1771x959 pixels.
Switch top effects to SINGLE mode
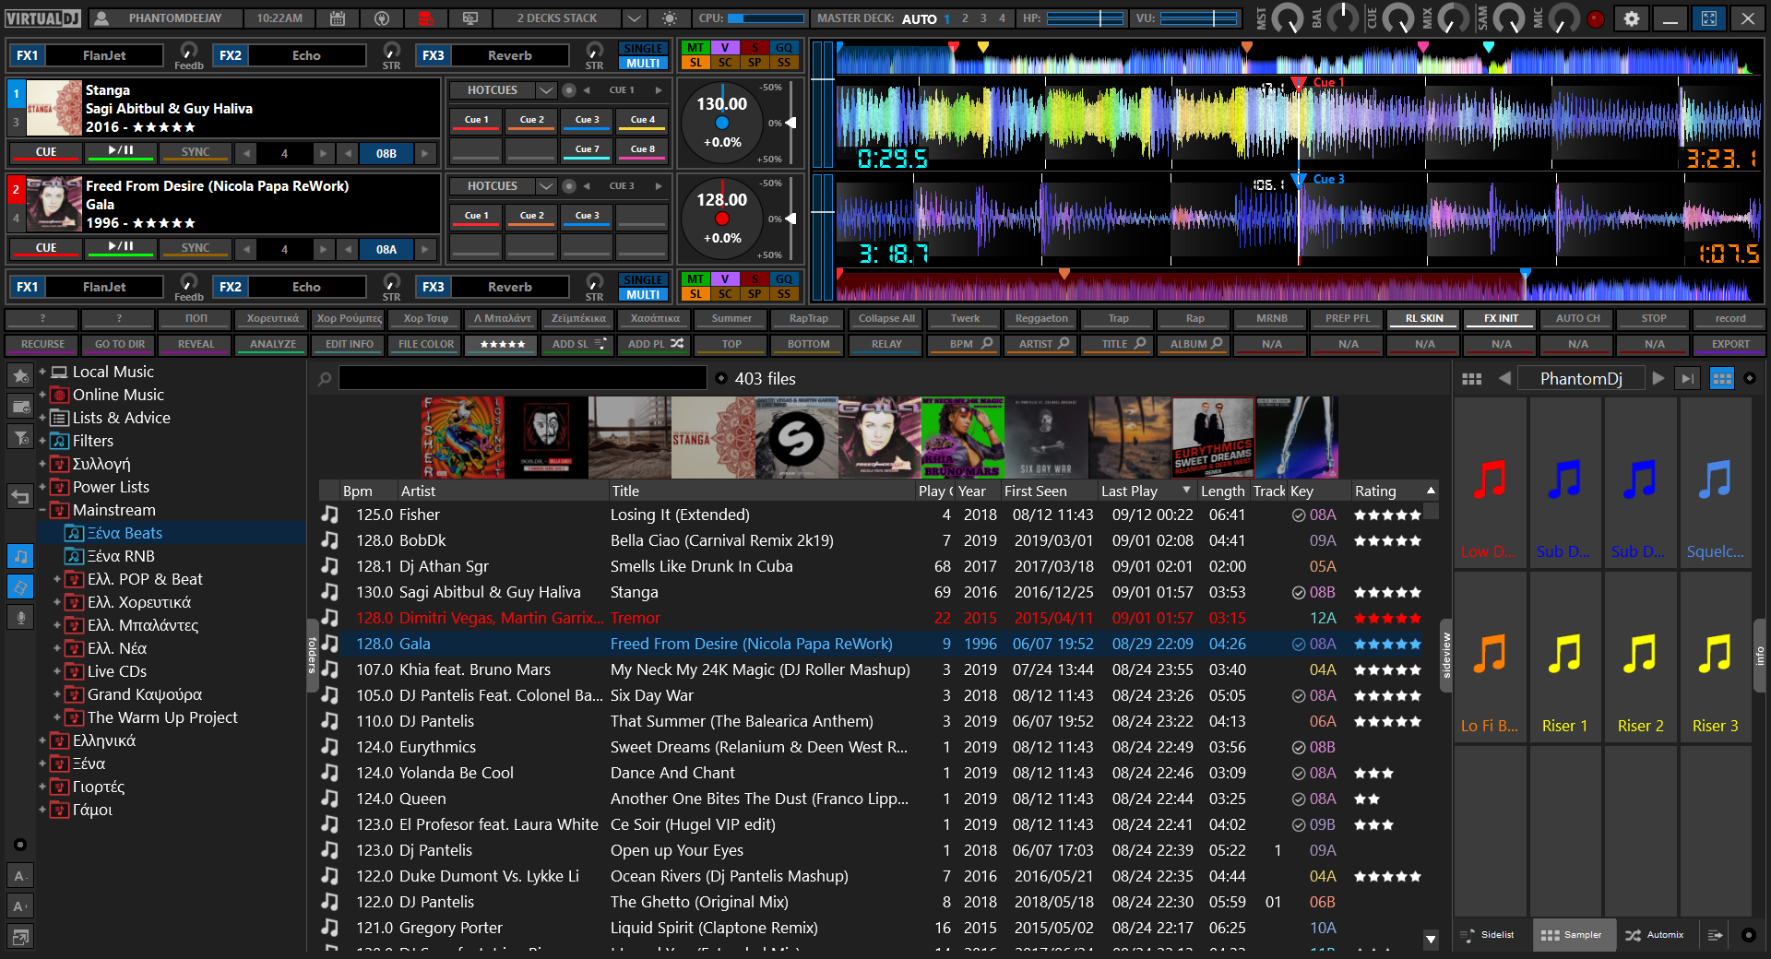pyautogui.click(x=643, y=48)
